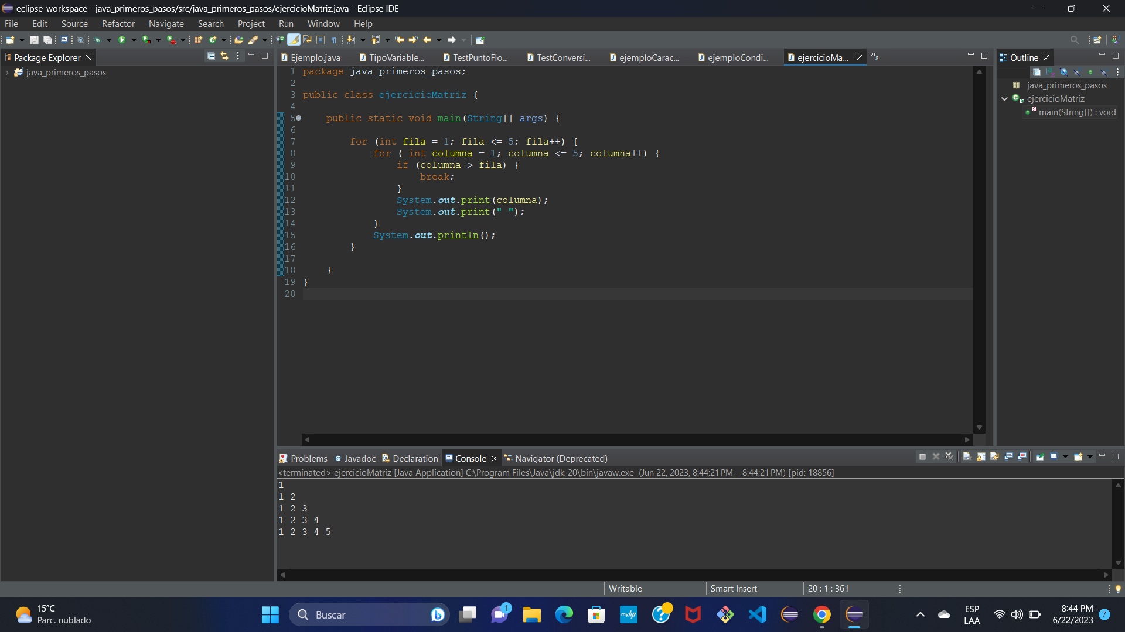1125x632 pixels.
Task: Clear the Console output
Action: pyautogui.click(x=967, y=456)
